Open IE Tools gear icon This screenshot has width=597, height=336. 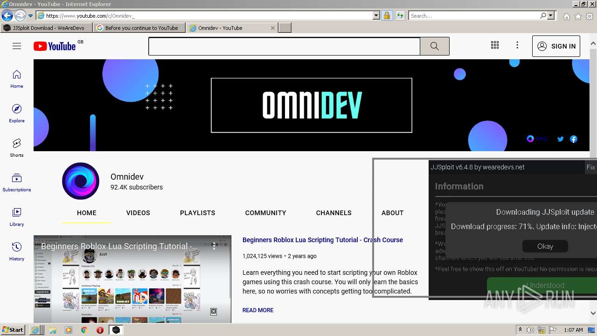coord(590,16)
